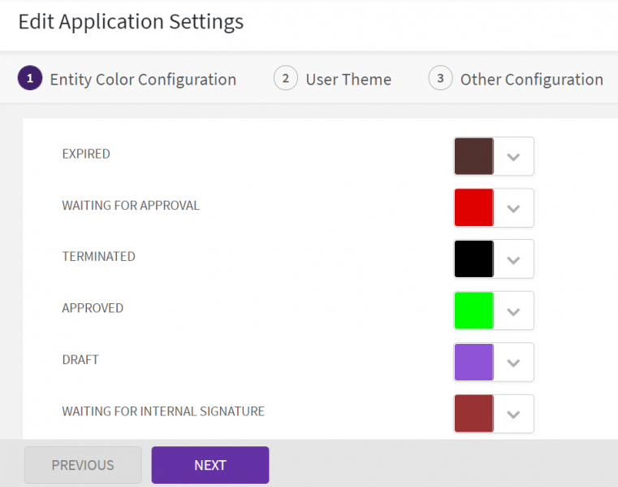Open the WAITING FOR APPROVAL color dropdown
The height and width of the screenshot is (487, 618).
click(x=513, y=208)
